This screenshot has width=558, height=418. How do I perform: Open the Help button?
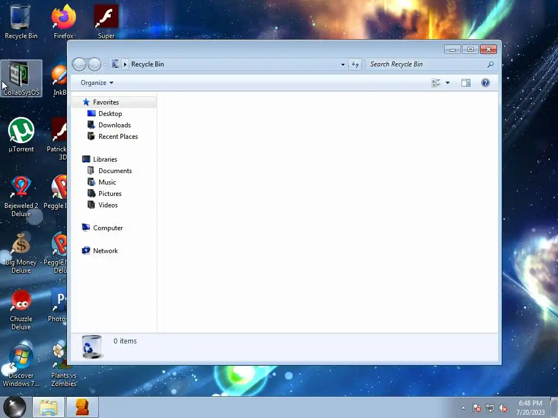(x=486, y=83)
